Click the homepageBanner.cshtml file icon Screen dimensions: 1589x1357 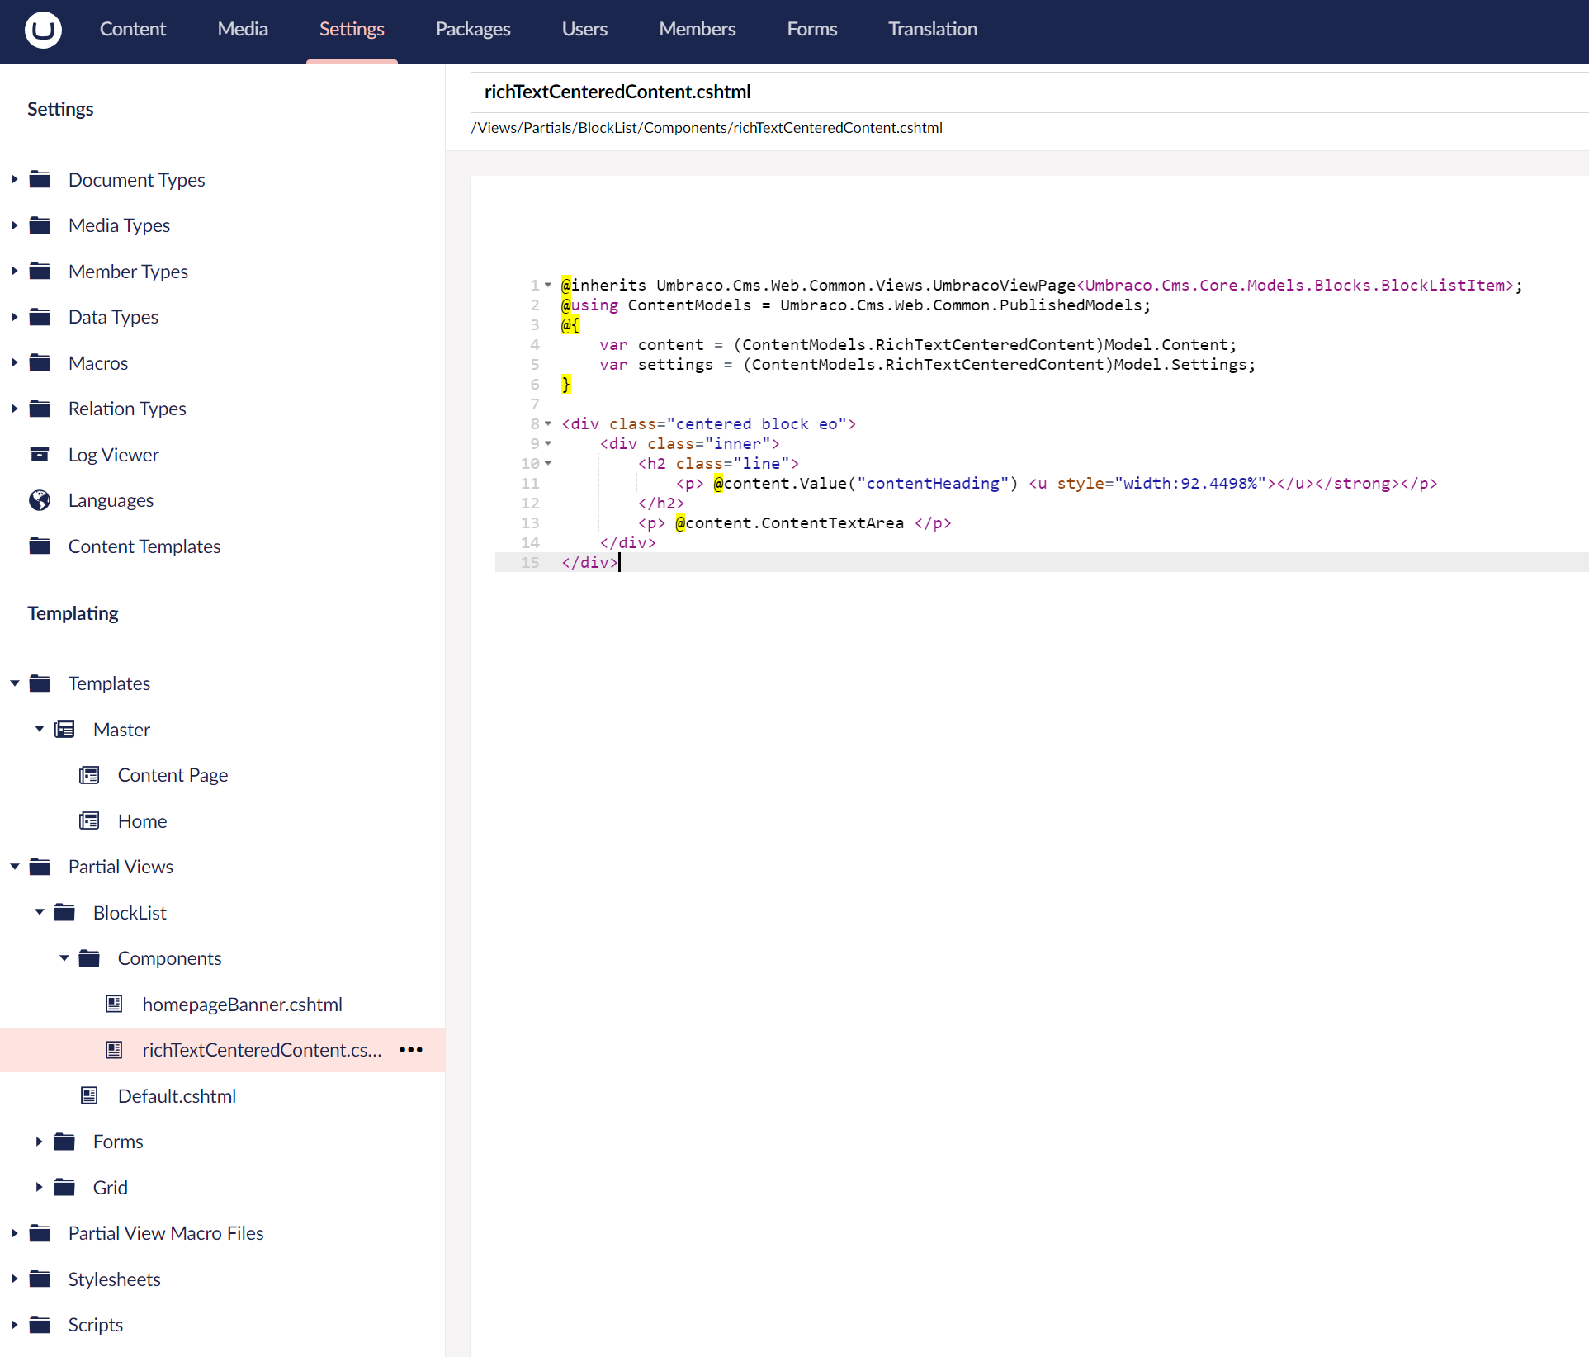tap(114, 1004)
